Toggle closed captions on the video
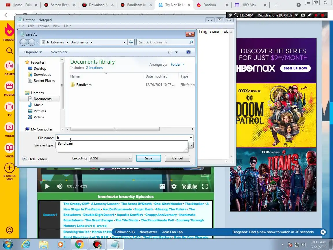The width and height of the screenshot is (333, 250). [162, 186]
